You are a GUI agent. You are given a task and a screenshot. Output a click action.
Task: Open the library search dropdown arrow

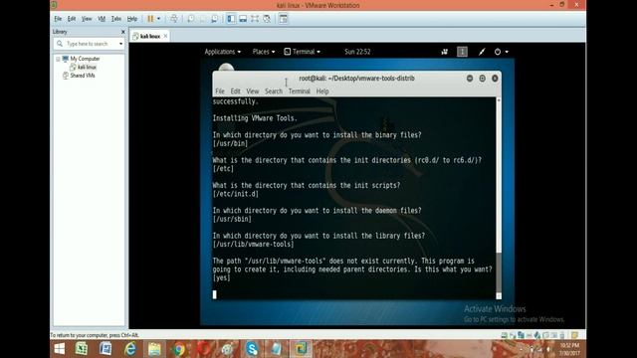click(x=120, y=44)
